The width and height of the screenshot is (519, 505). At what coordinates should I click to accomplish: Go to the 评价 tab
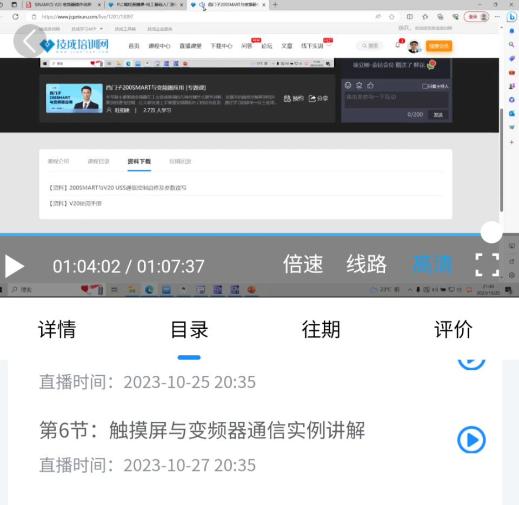point(453,329)
